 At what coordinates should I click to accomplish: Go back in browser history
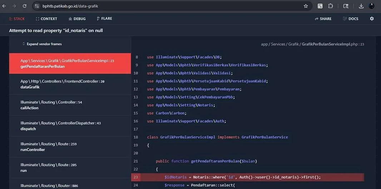pos(4,6)
